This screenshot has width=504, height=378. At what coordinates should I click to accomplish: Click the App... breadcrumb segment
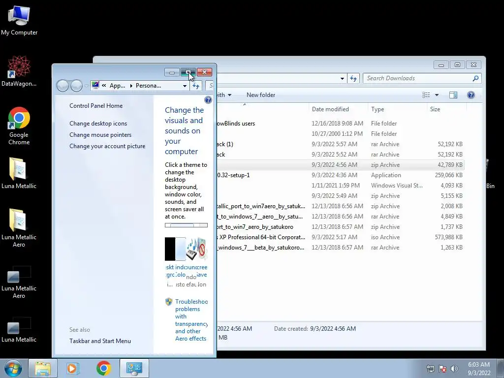tap(117, 86)
